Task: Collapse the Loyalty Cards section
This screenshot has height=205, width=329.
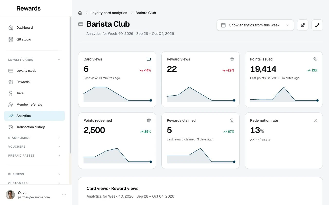Action: pos(34,60)
